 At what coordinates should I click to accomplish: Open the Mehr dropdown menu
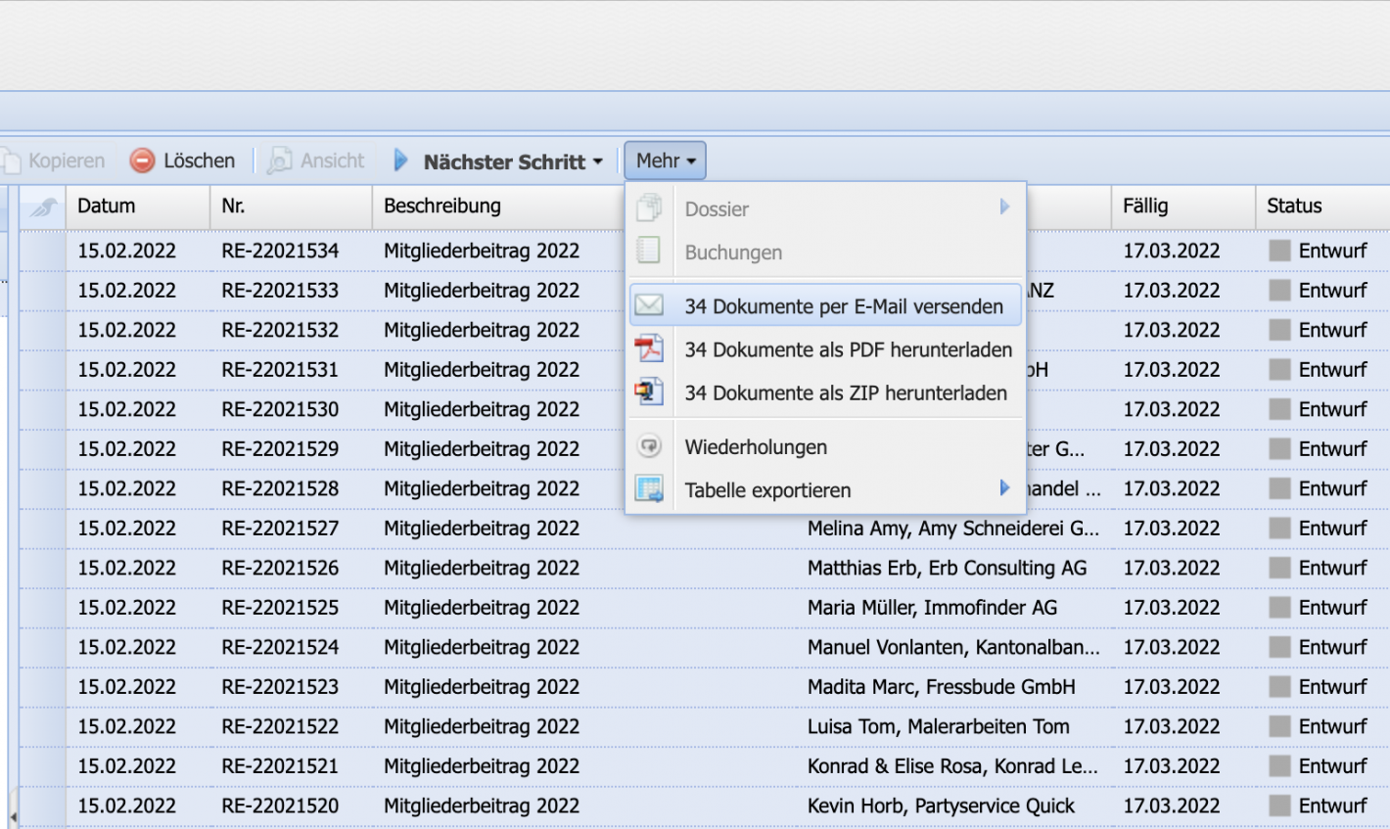(665, 160)
